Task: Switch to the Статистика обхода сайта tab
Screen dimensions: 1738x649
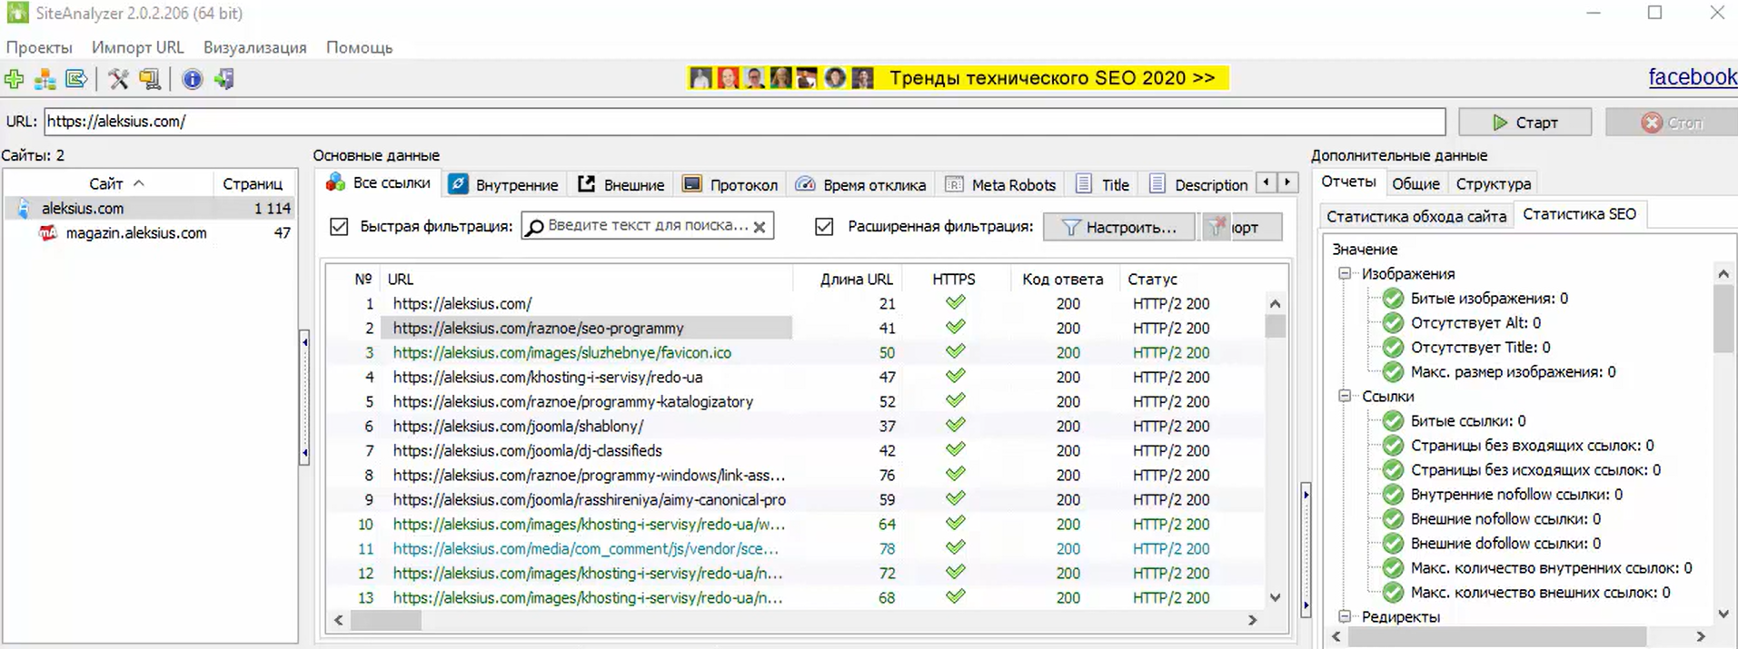Action: click(1415, 216)
